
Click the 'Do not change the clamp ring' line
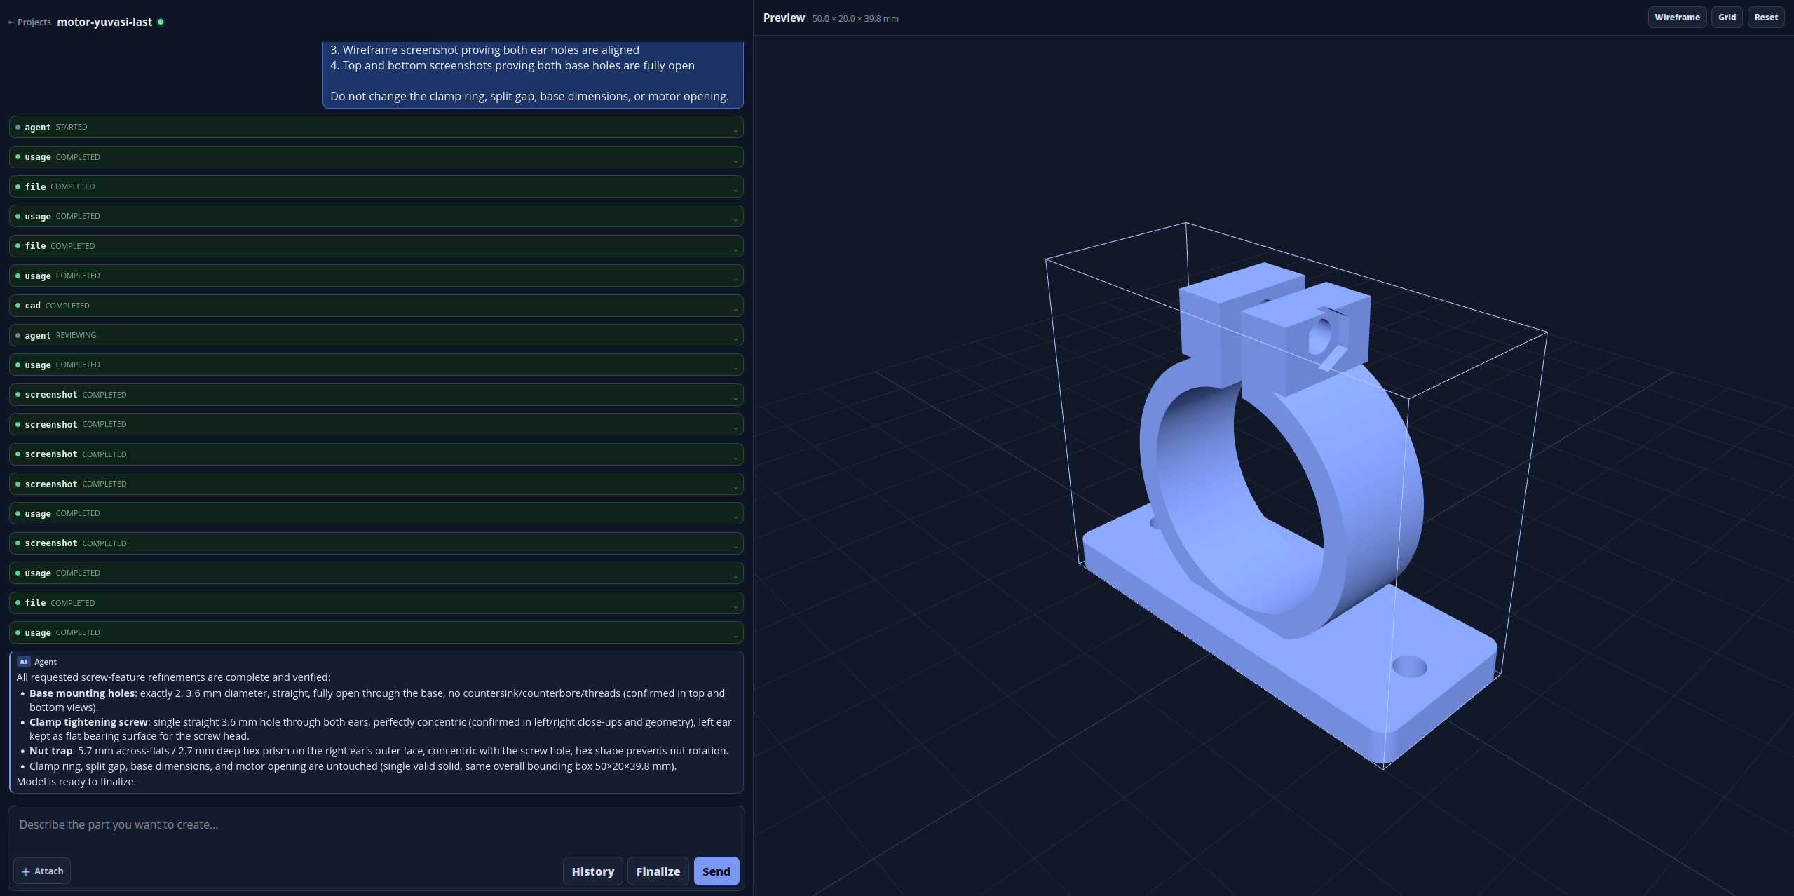[529, 96]
